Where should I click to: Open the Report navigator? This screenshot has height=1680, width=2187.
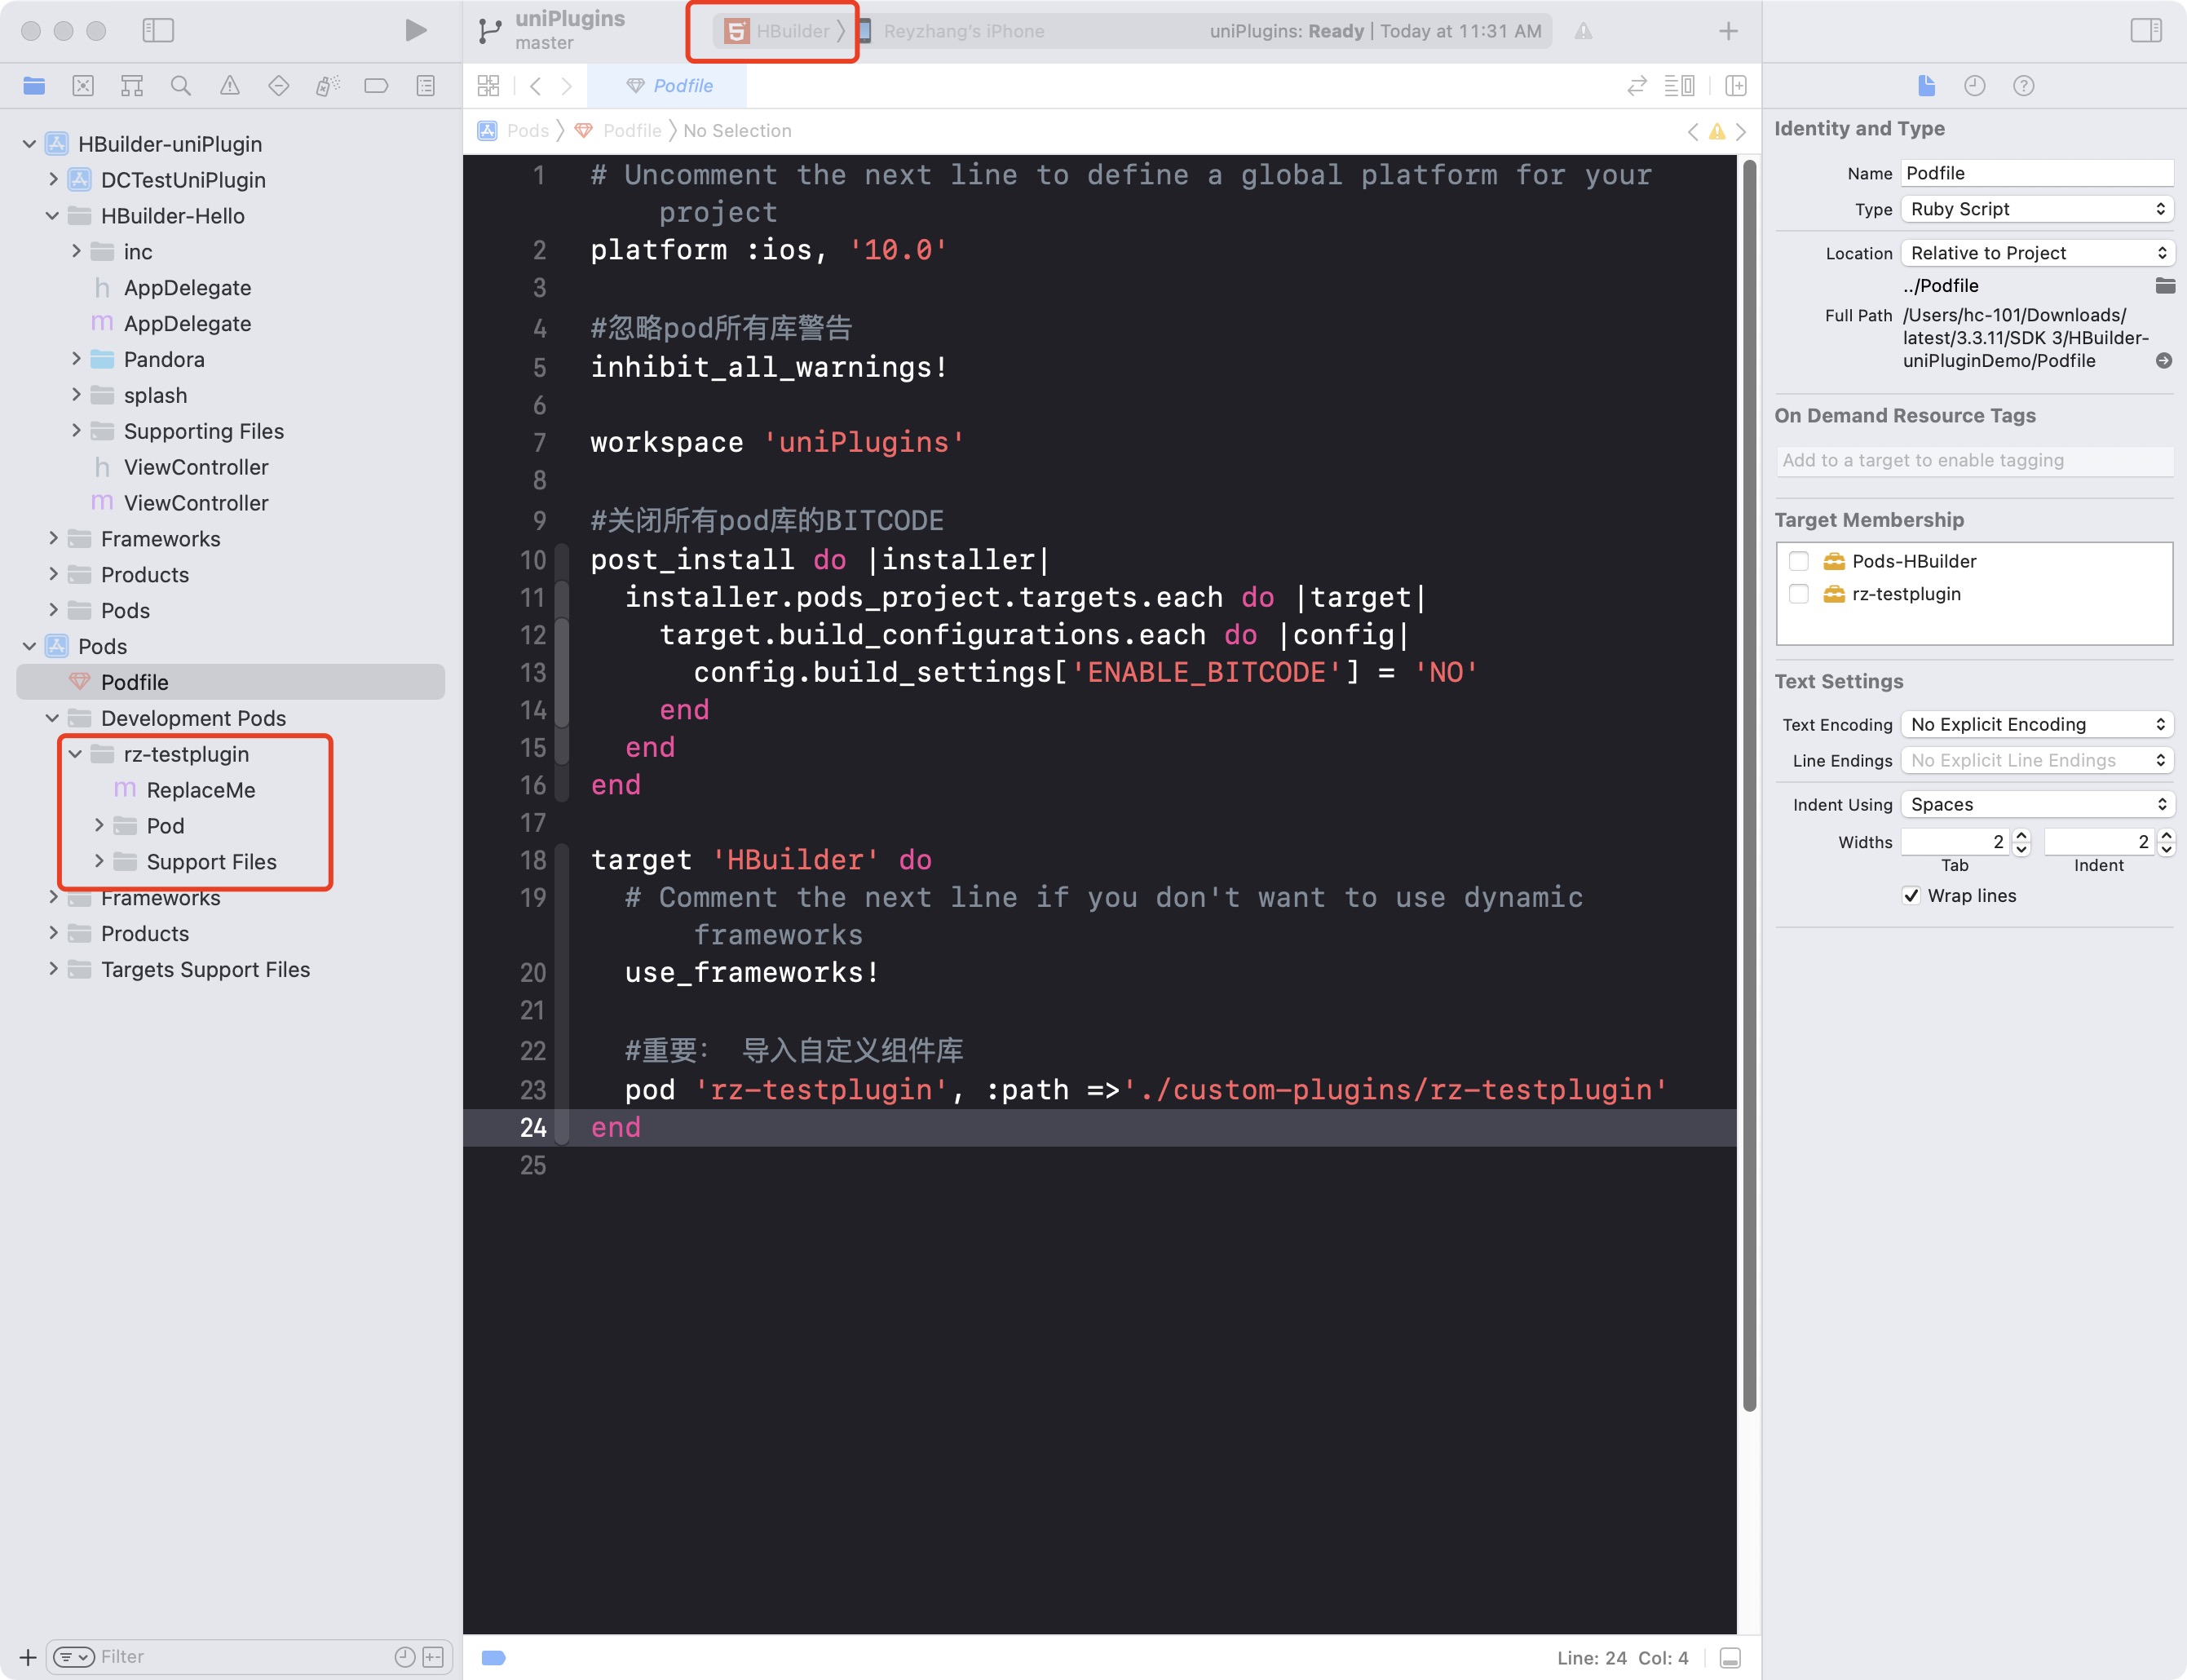[426, 86]
